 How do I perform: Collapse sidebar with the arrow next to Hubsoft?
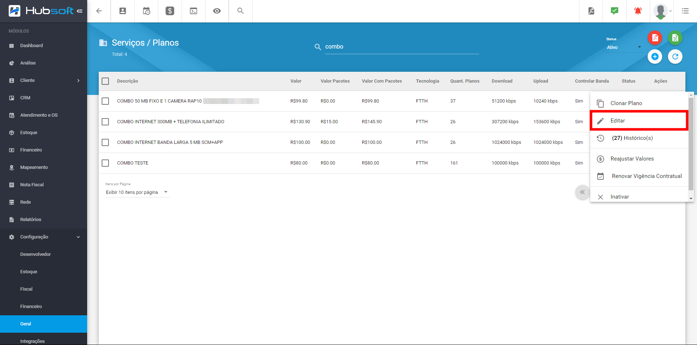(80, 11)
